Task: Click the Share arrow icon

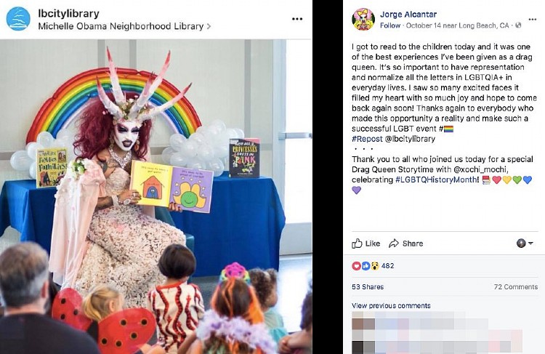Action: [394, 244]
